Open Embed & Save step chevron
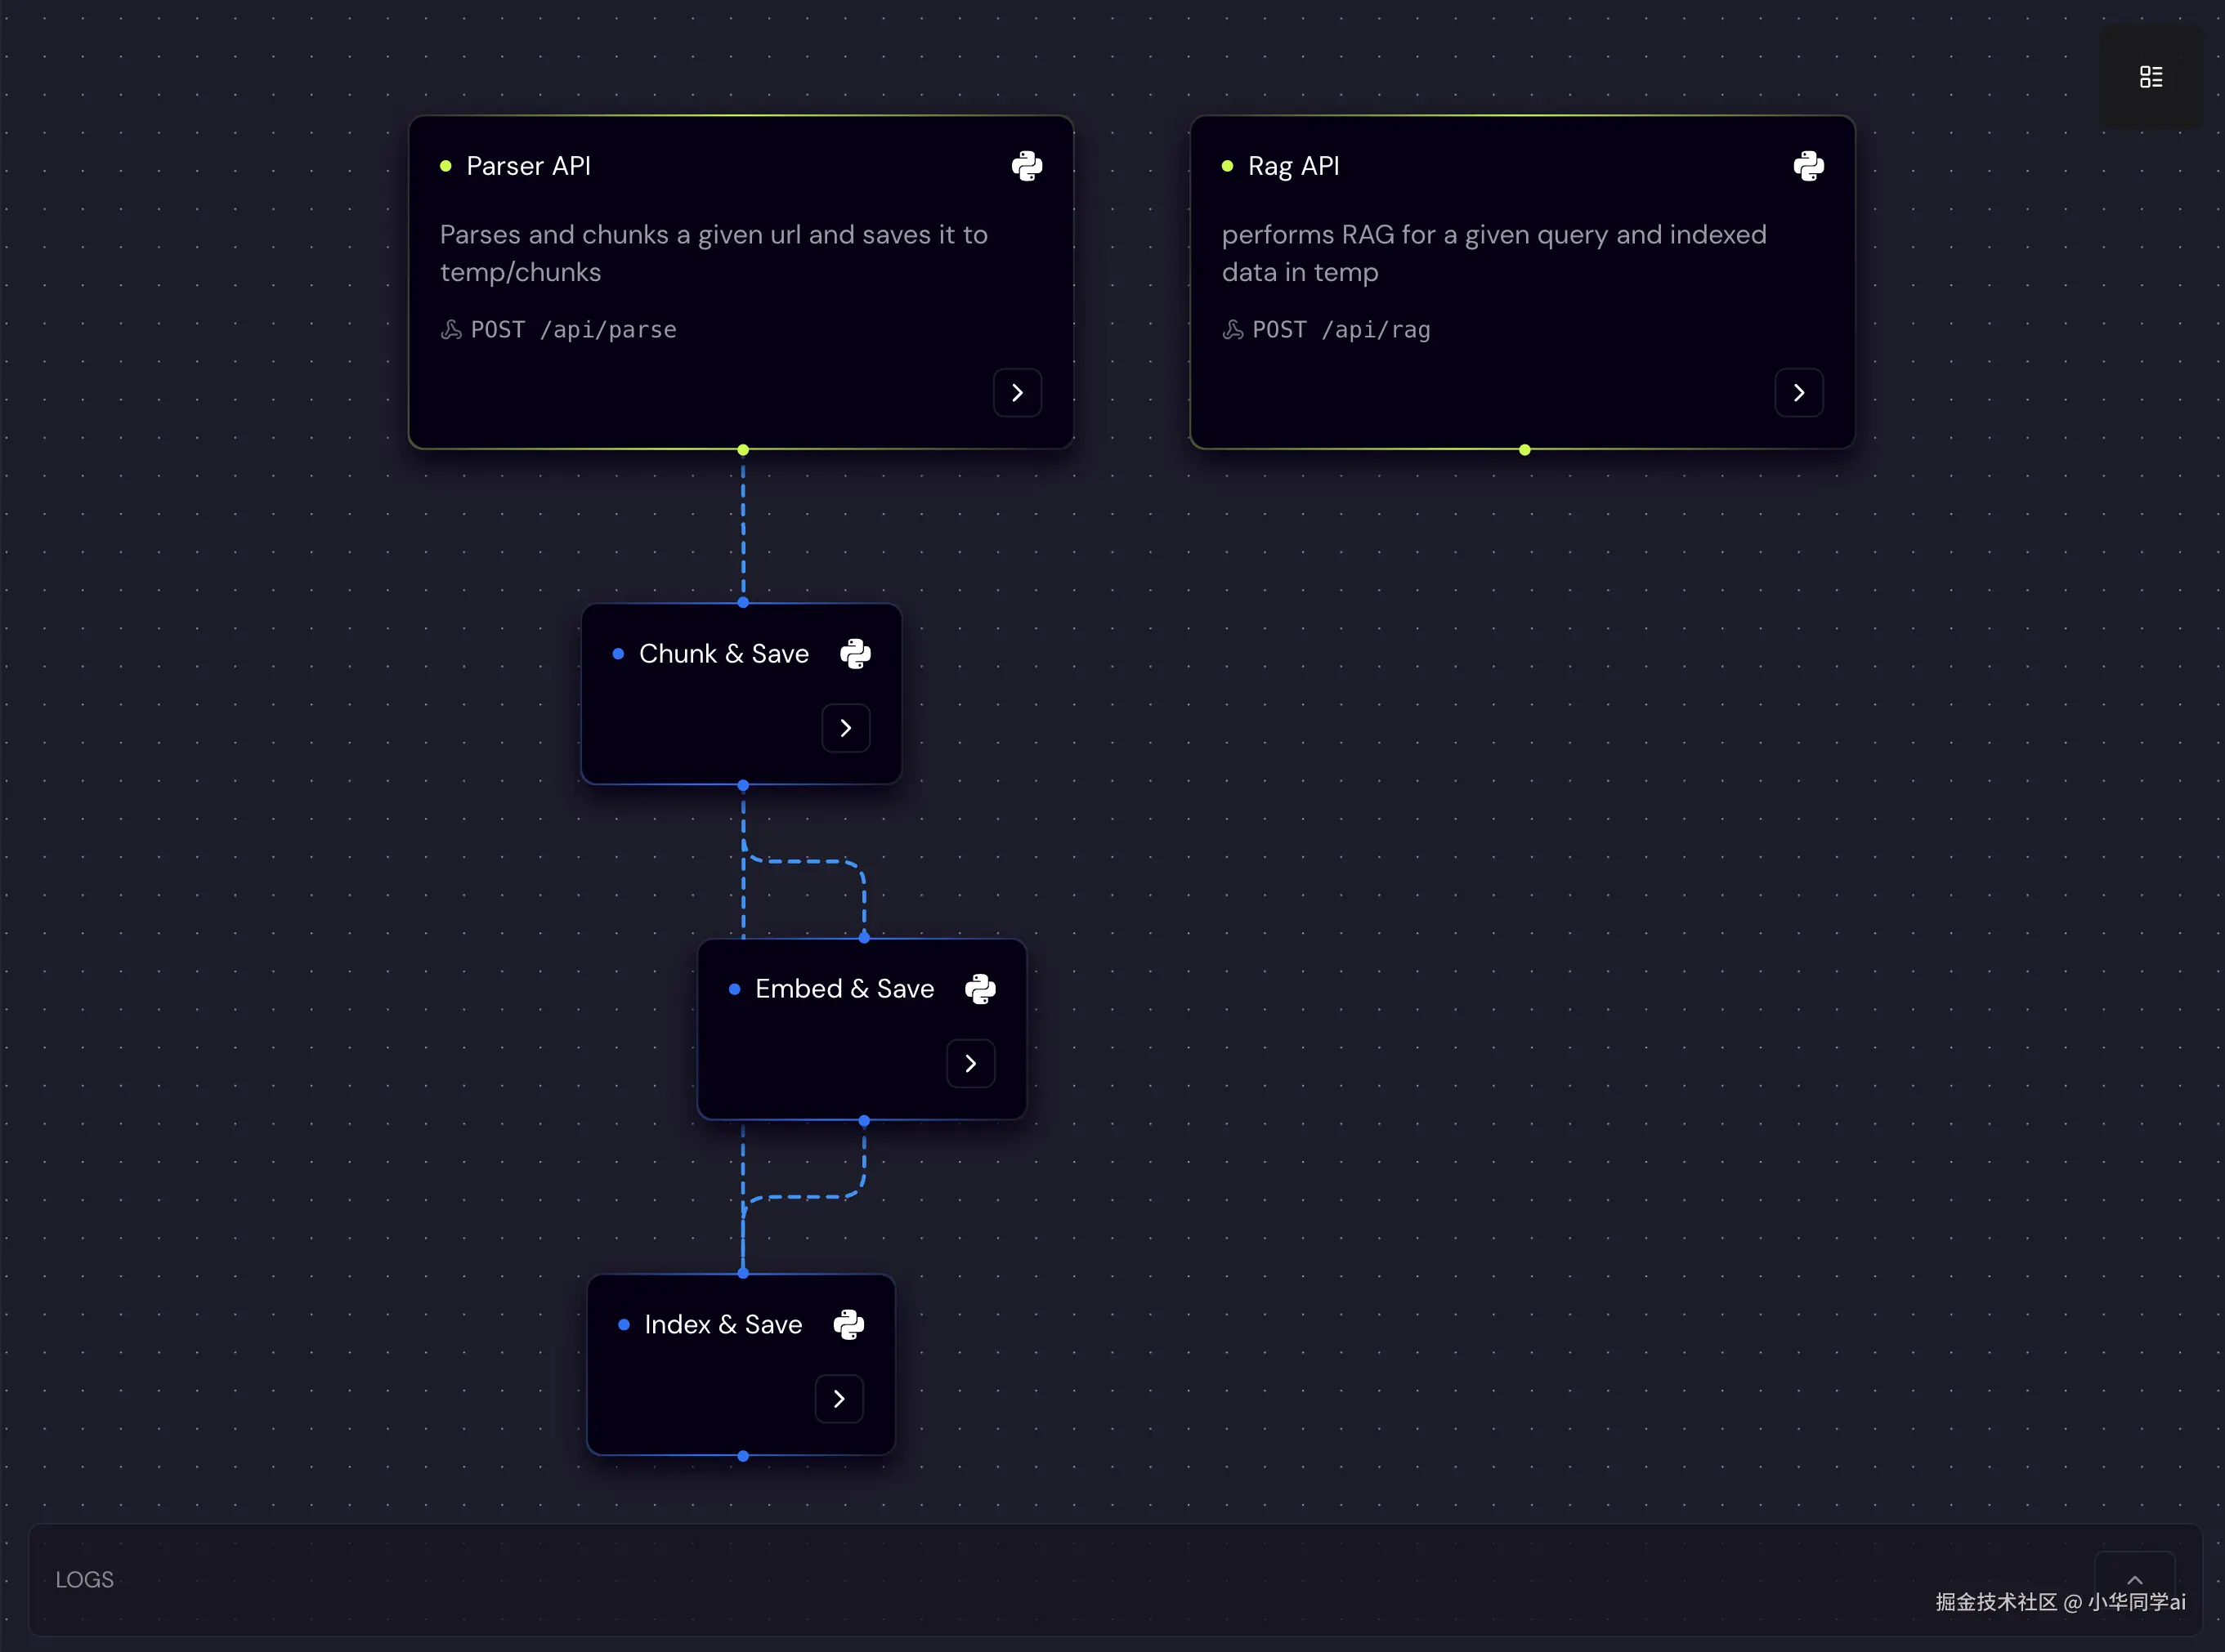 tap(970, 1064)
